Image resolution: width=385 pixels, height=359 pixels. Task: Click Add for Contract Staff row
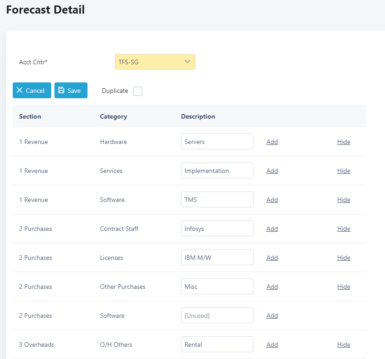click(x=272, y=229)
